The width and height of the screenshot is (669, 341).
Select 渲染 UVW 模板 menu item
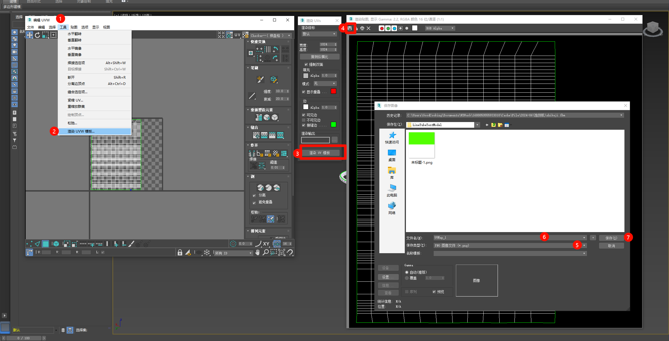81,131
